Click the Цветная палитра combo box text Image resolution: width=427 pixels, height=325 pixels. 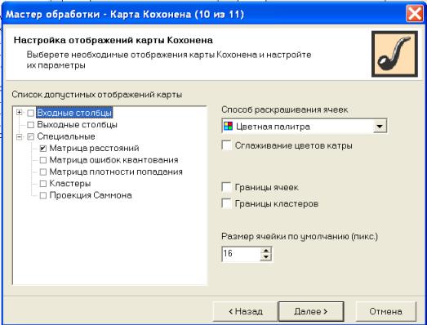[x=273, y=127]
